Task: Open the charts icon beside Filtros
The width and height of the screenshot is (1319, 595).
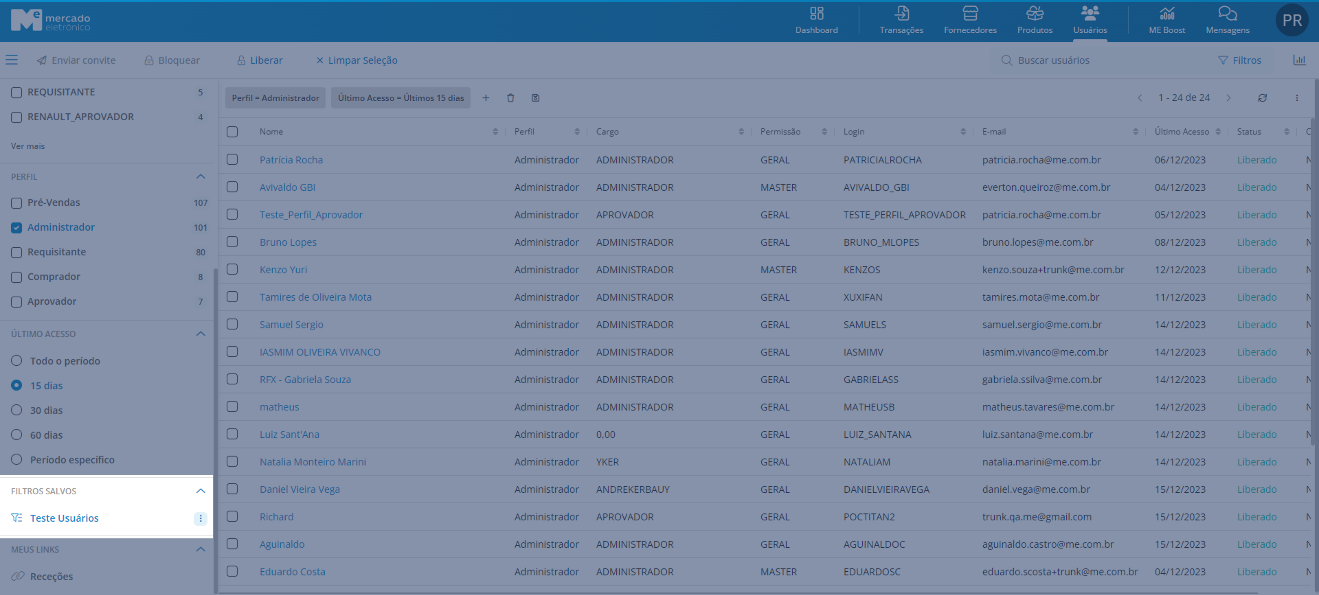Action: tap(1299, 60)
